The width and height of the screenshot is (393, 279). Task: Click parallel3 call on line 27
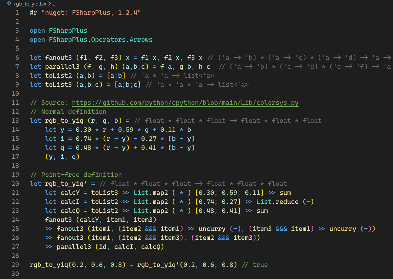tap(74, 247)
